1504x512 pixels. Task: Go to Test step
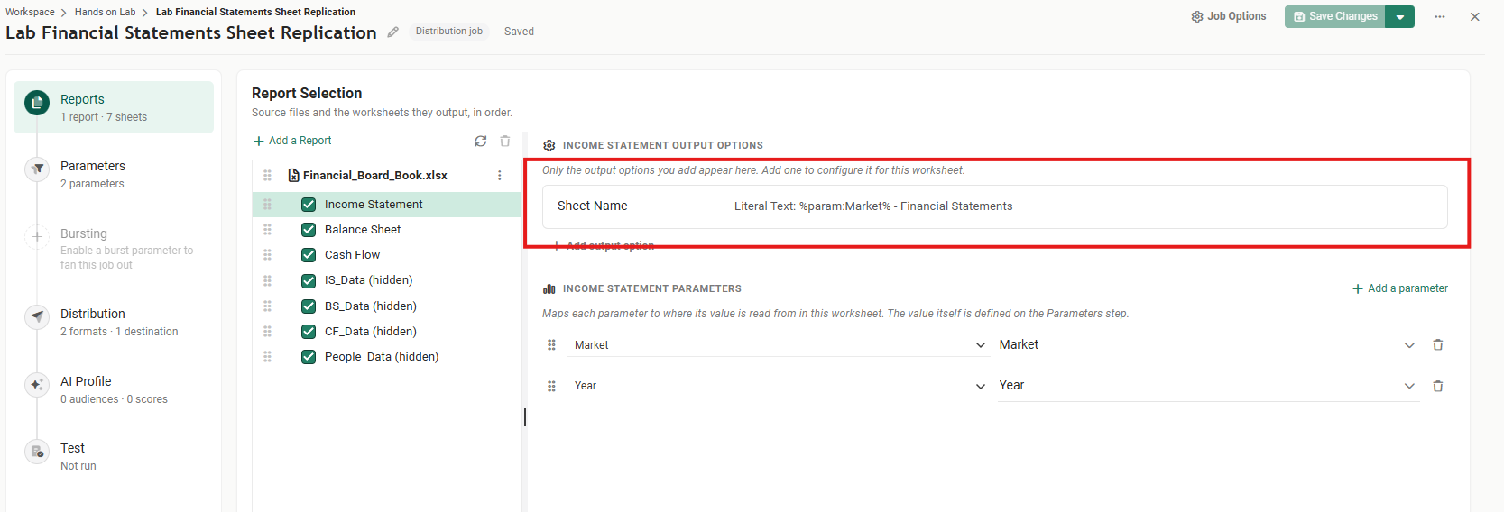pos(114,456)
